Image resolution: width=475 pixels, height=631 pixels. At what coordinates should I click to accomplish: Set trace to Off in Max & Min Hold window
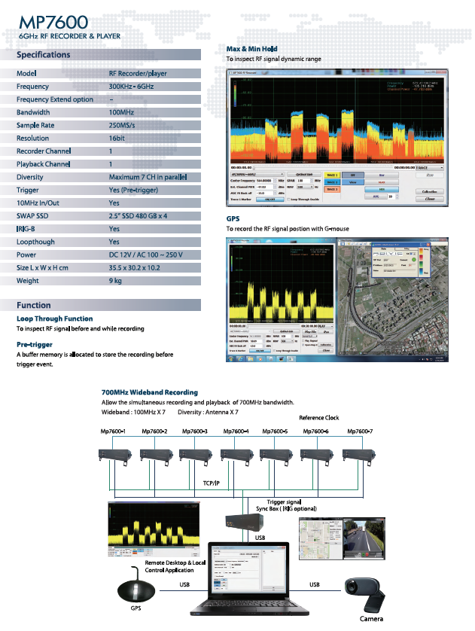(353, 175)
